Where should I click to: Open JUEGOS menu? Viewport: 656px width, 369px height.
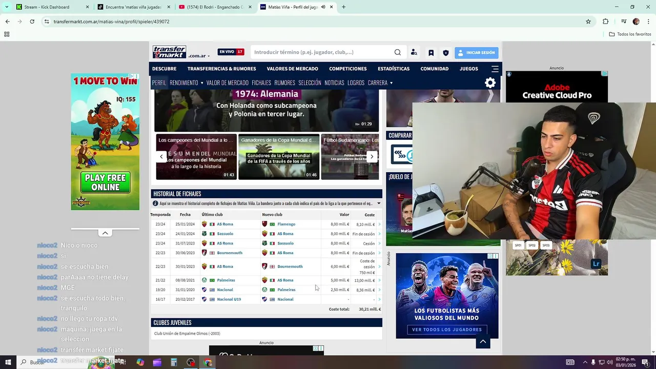click(x=468, y=69)
